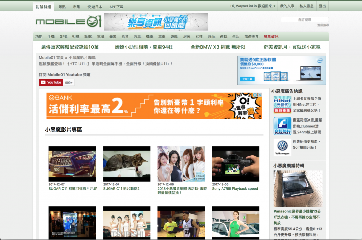Click the O-Bank 活儲利率 banner ad
The height and width of the screenshot is (240, 362).
154,106
